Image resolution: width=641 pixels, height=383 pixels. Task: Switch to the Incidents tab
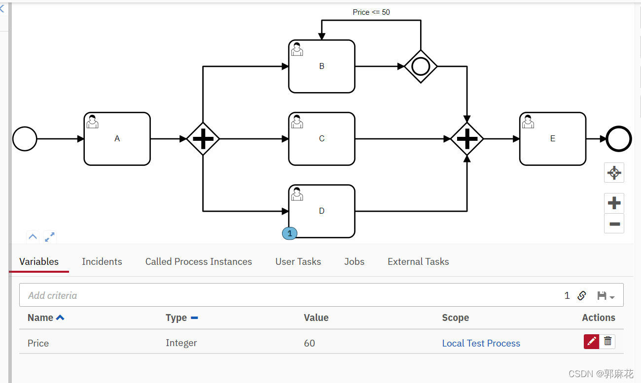pyautogui.click(x=102, y=261)
